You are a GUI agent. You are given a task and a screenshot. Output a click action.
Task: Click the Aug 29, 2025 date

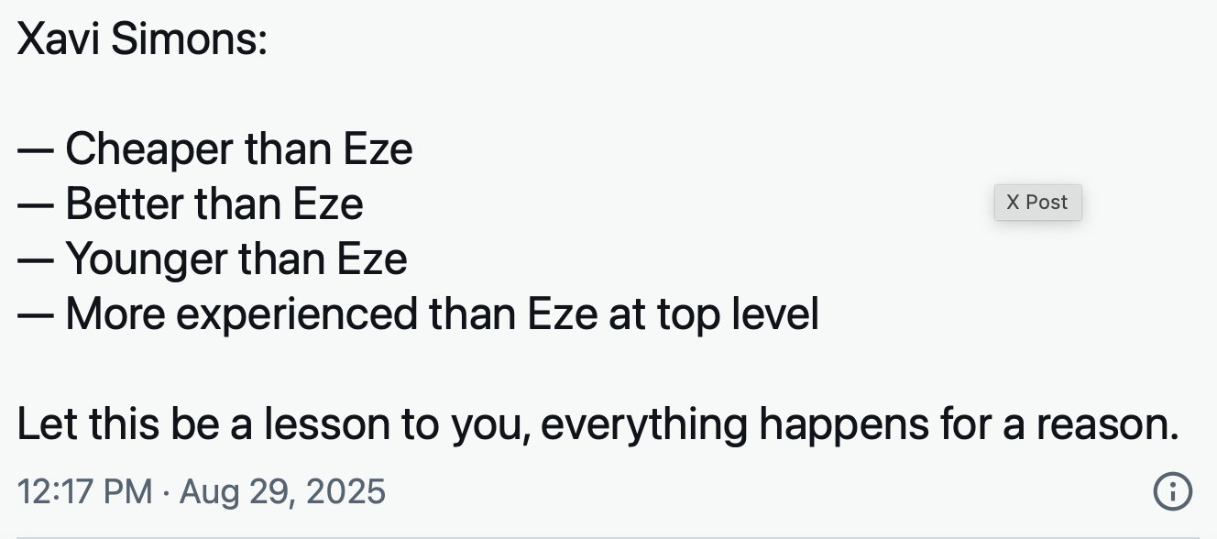pyautogui.click(x=282, y=492)
